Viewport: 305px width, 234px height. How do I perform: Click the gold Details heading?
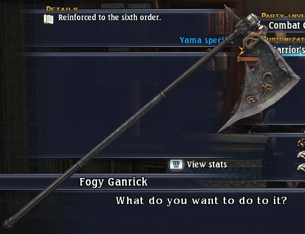(x=62, y=9)
